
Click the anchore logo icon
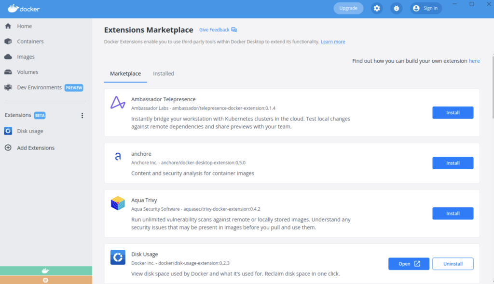tap(118, 156)
